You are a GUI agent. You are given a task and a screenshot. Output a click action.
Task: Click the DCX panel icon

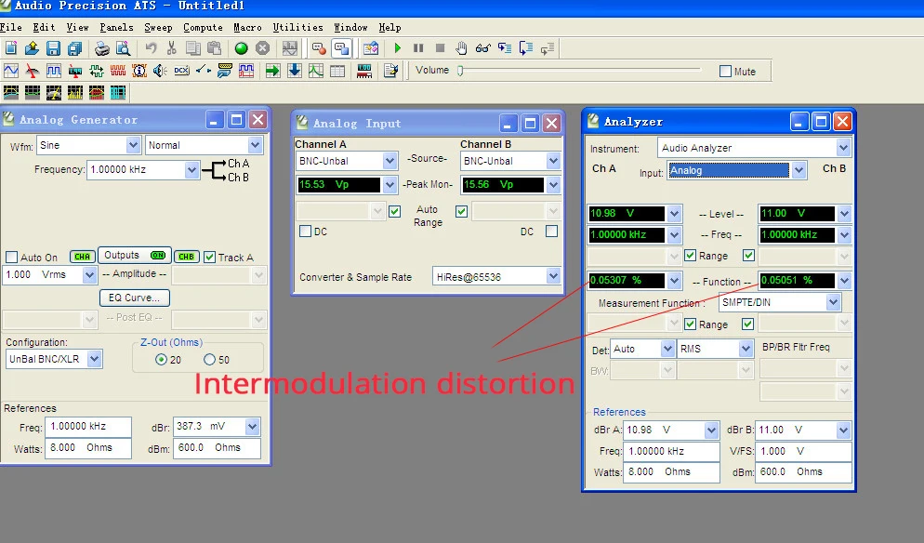click(181, 72)
